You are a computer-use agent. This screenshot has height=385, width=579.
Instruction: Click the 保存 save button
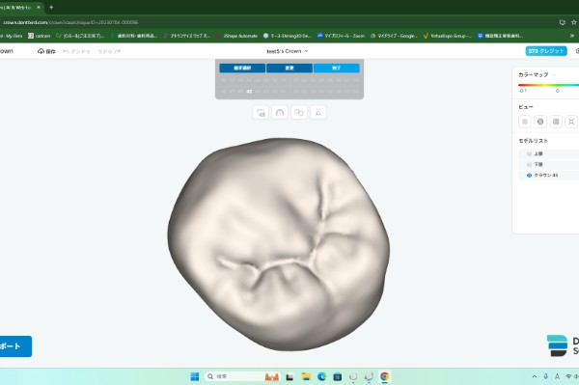[x=46, y=51]
